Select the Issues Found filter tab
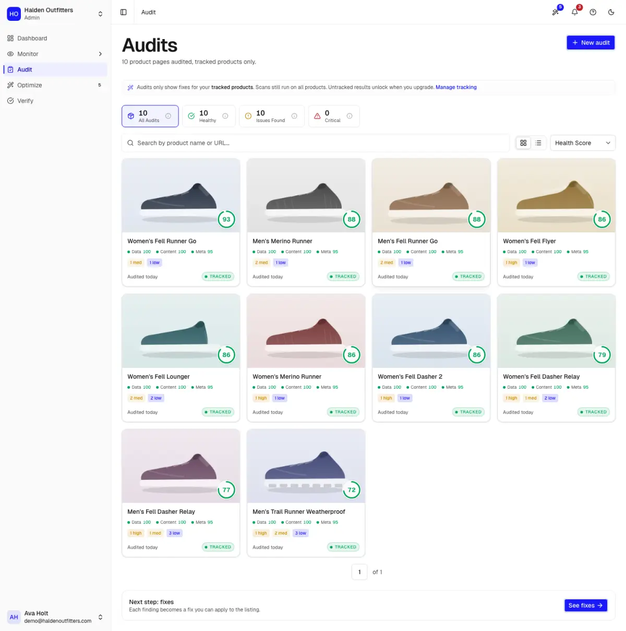Image resolution: width=626 pixels, height=631 pixels. [x=272, y=116]
